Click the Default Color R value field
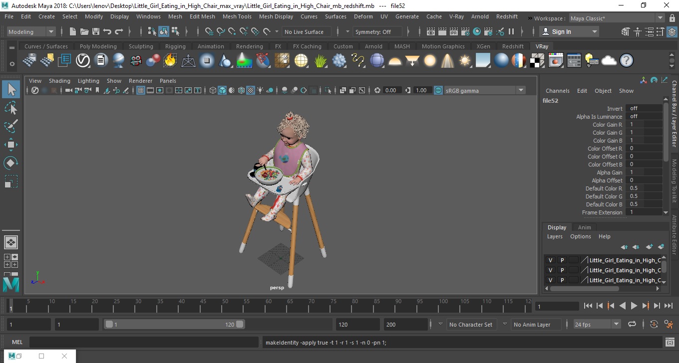Screen dimensions: 679x363 644,188
